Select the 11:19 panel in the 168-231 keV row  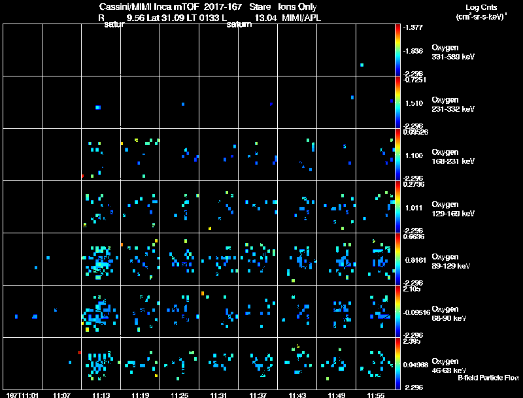(x=141, y=155)
